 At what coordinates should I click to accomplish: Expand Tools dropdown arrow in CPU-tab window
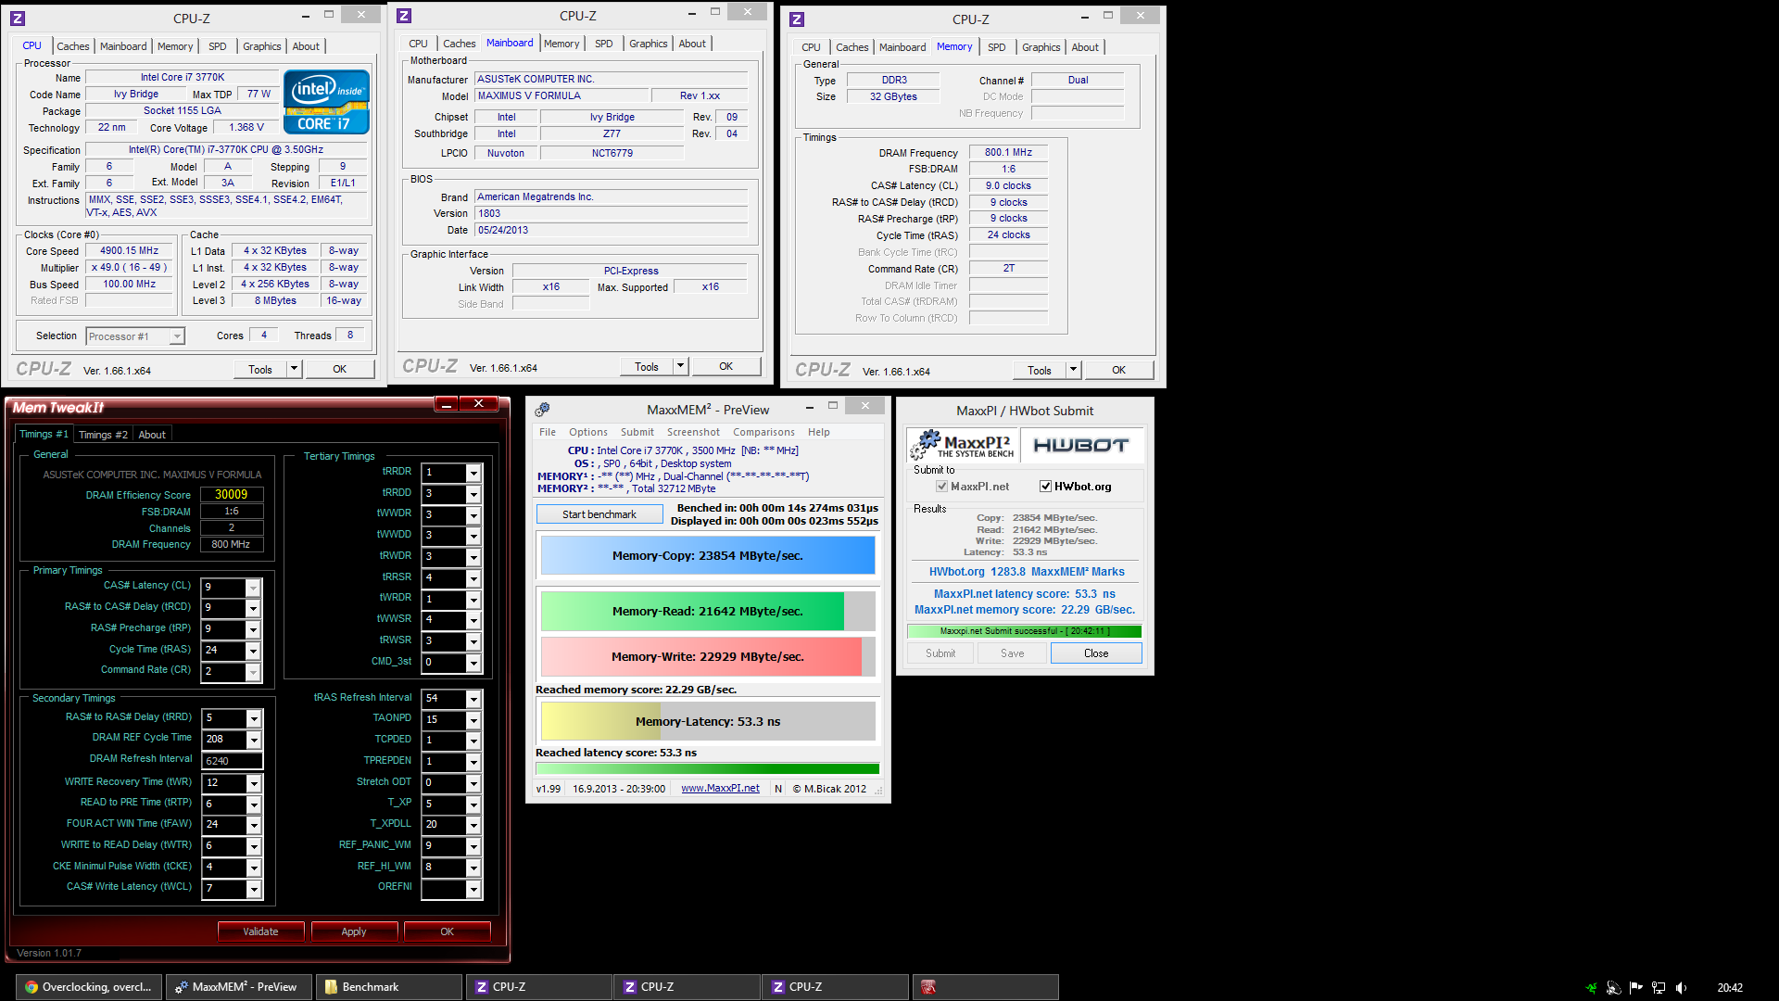point(295,369)
